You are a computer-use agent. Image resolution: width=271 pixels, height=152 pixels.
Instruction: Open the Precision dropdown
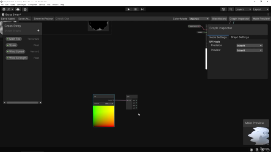[249, 46]
